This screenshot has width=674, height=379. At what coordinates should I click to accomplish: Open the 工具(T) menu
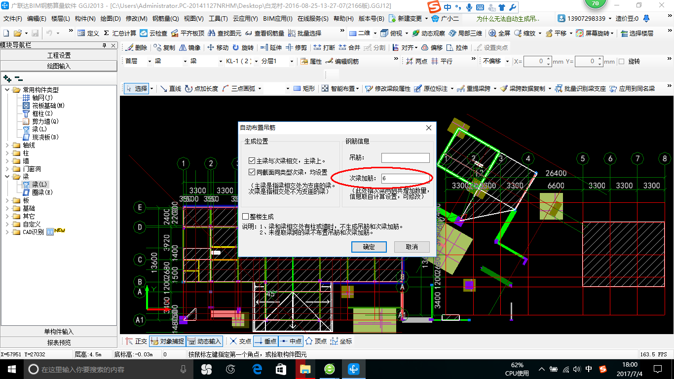pyautogui.click(x=218, y=19)
